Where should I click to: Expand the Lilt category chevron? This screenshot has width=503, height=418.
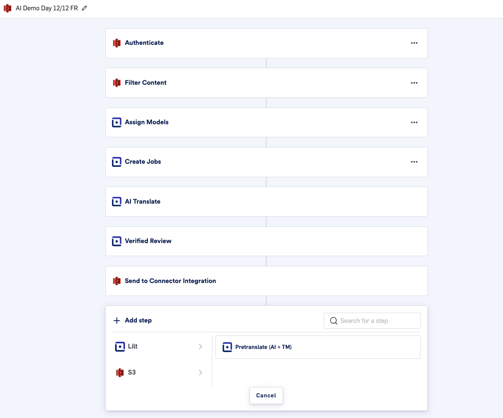201,347
